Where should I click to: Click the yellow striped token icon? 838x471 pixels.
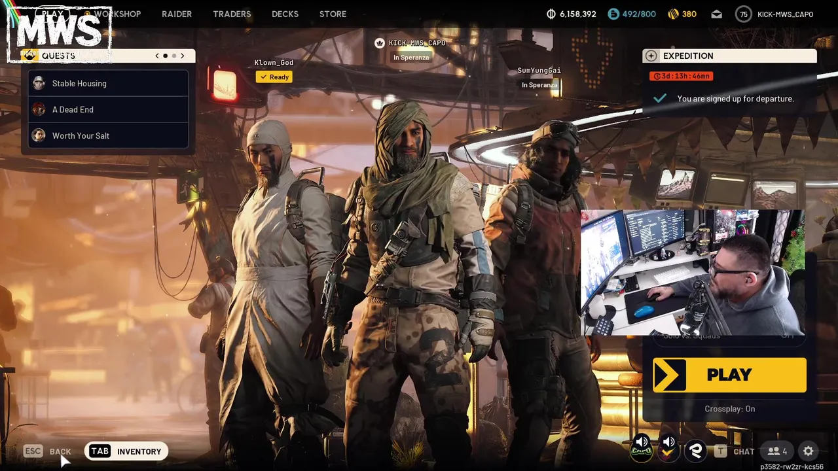pyautogui.click(x=673, y=14)
